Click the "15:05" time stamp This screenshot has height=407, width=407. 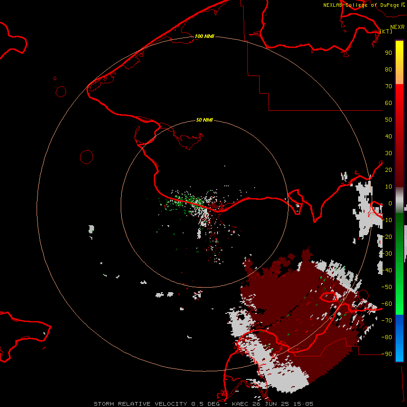pos(303,404)
